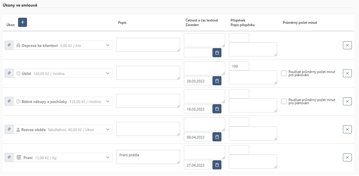
Task: Click double-check icon beside Úklid row
Action: 9,73
